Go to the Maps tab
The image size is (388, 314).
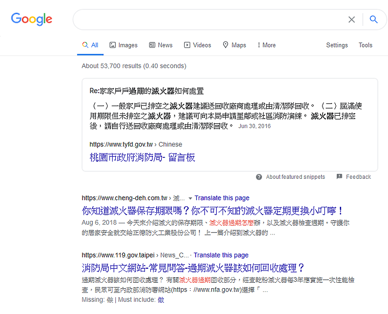pyautogui.click(x=234, y=45)
